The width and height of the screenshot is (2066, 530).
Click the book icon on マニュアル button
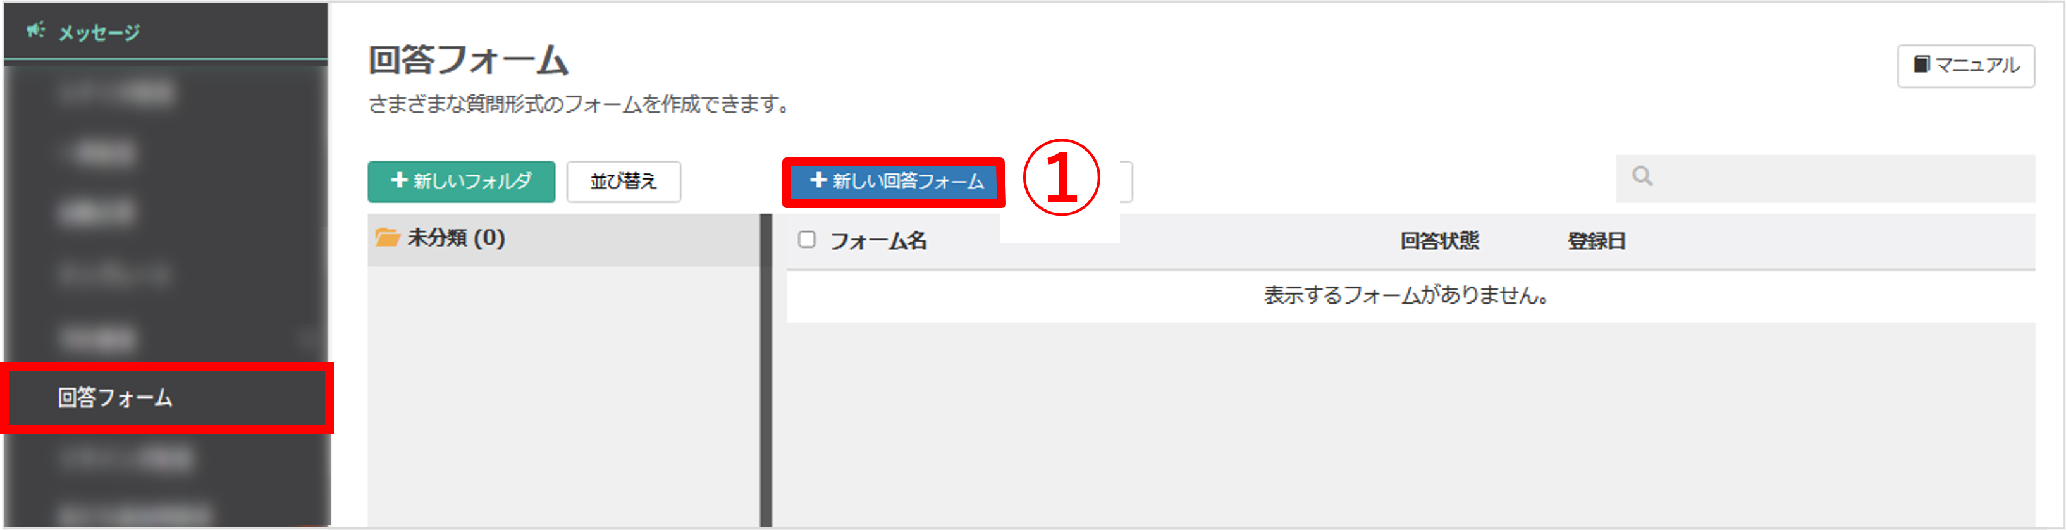pos(1922,64)
